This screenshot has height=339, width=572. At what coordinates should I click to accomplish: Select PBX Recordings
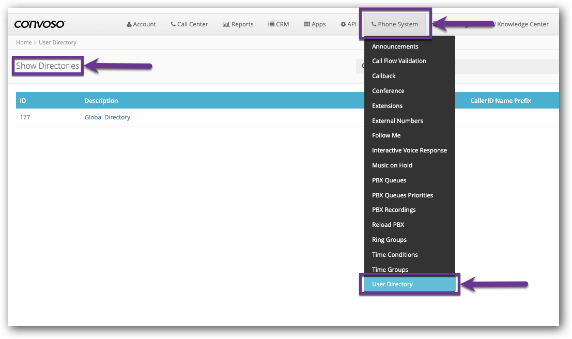(394, 209)
